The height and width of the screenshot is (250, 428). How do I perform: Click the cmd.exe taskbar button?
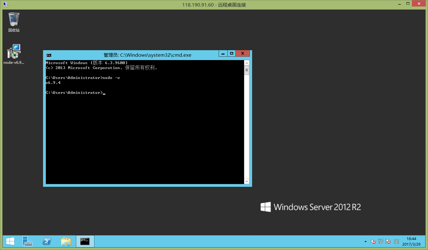85,242
